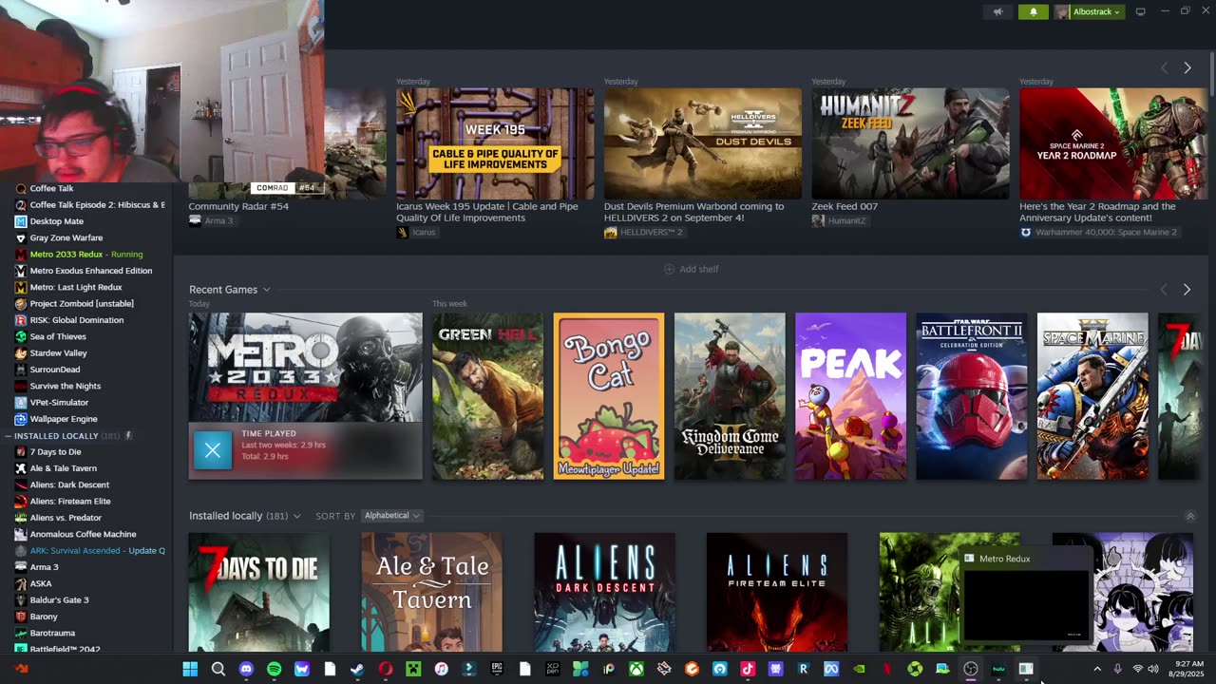Open Steam icon on the taskbar

coord(357,669)
